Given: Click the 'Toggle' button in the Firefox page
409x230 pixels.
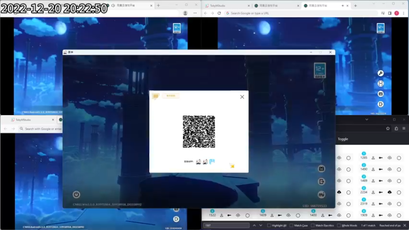Looking at the screenshot, I should pos(343,139).
